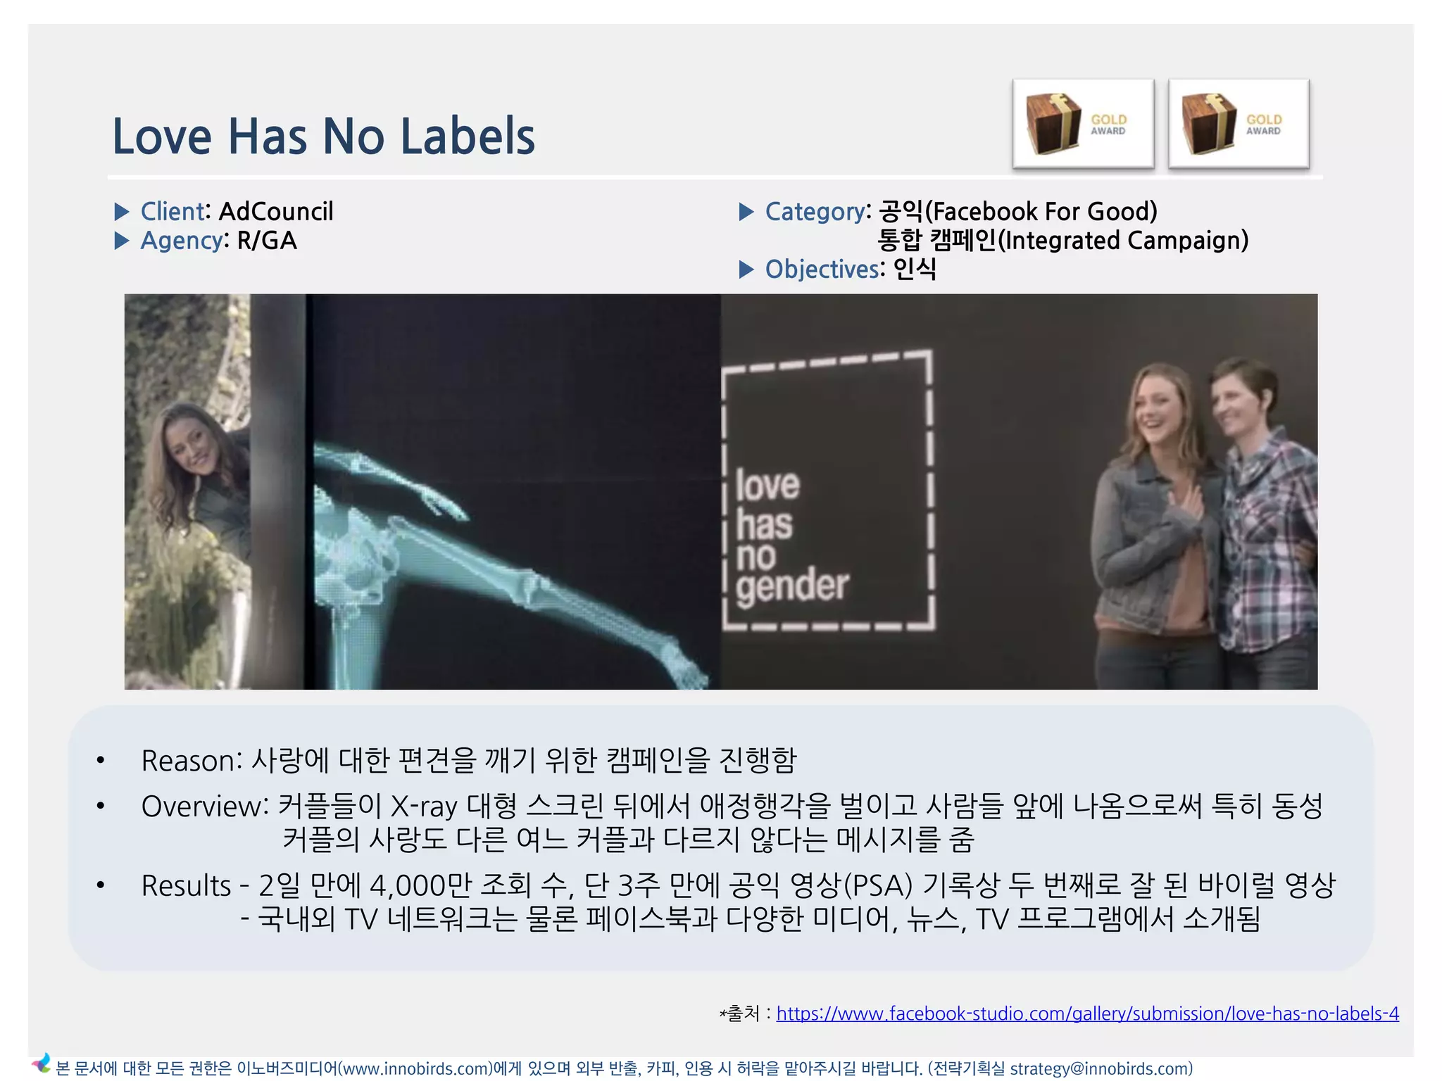Click the Objectives: 인식 text
Image resolution: width=1442 pixels, height=1081 pixels.
pyautogui.click(x=851, y=269)
